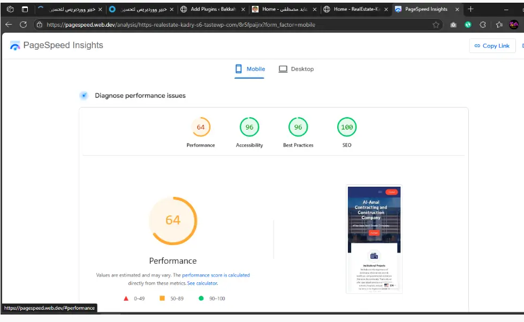
Task: Click the green globe extension icon
Action: click(468, 24)
